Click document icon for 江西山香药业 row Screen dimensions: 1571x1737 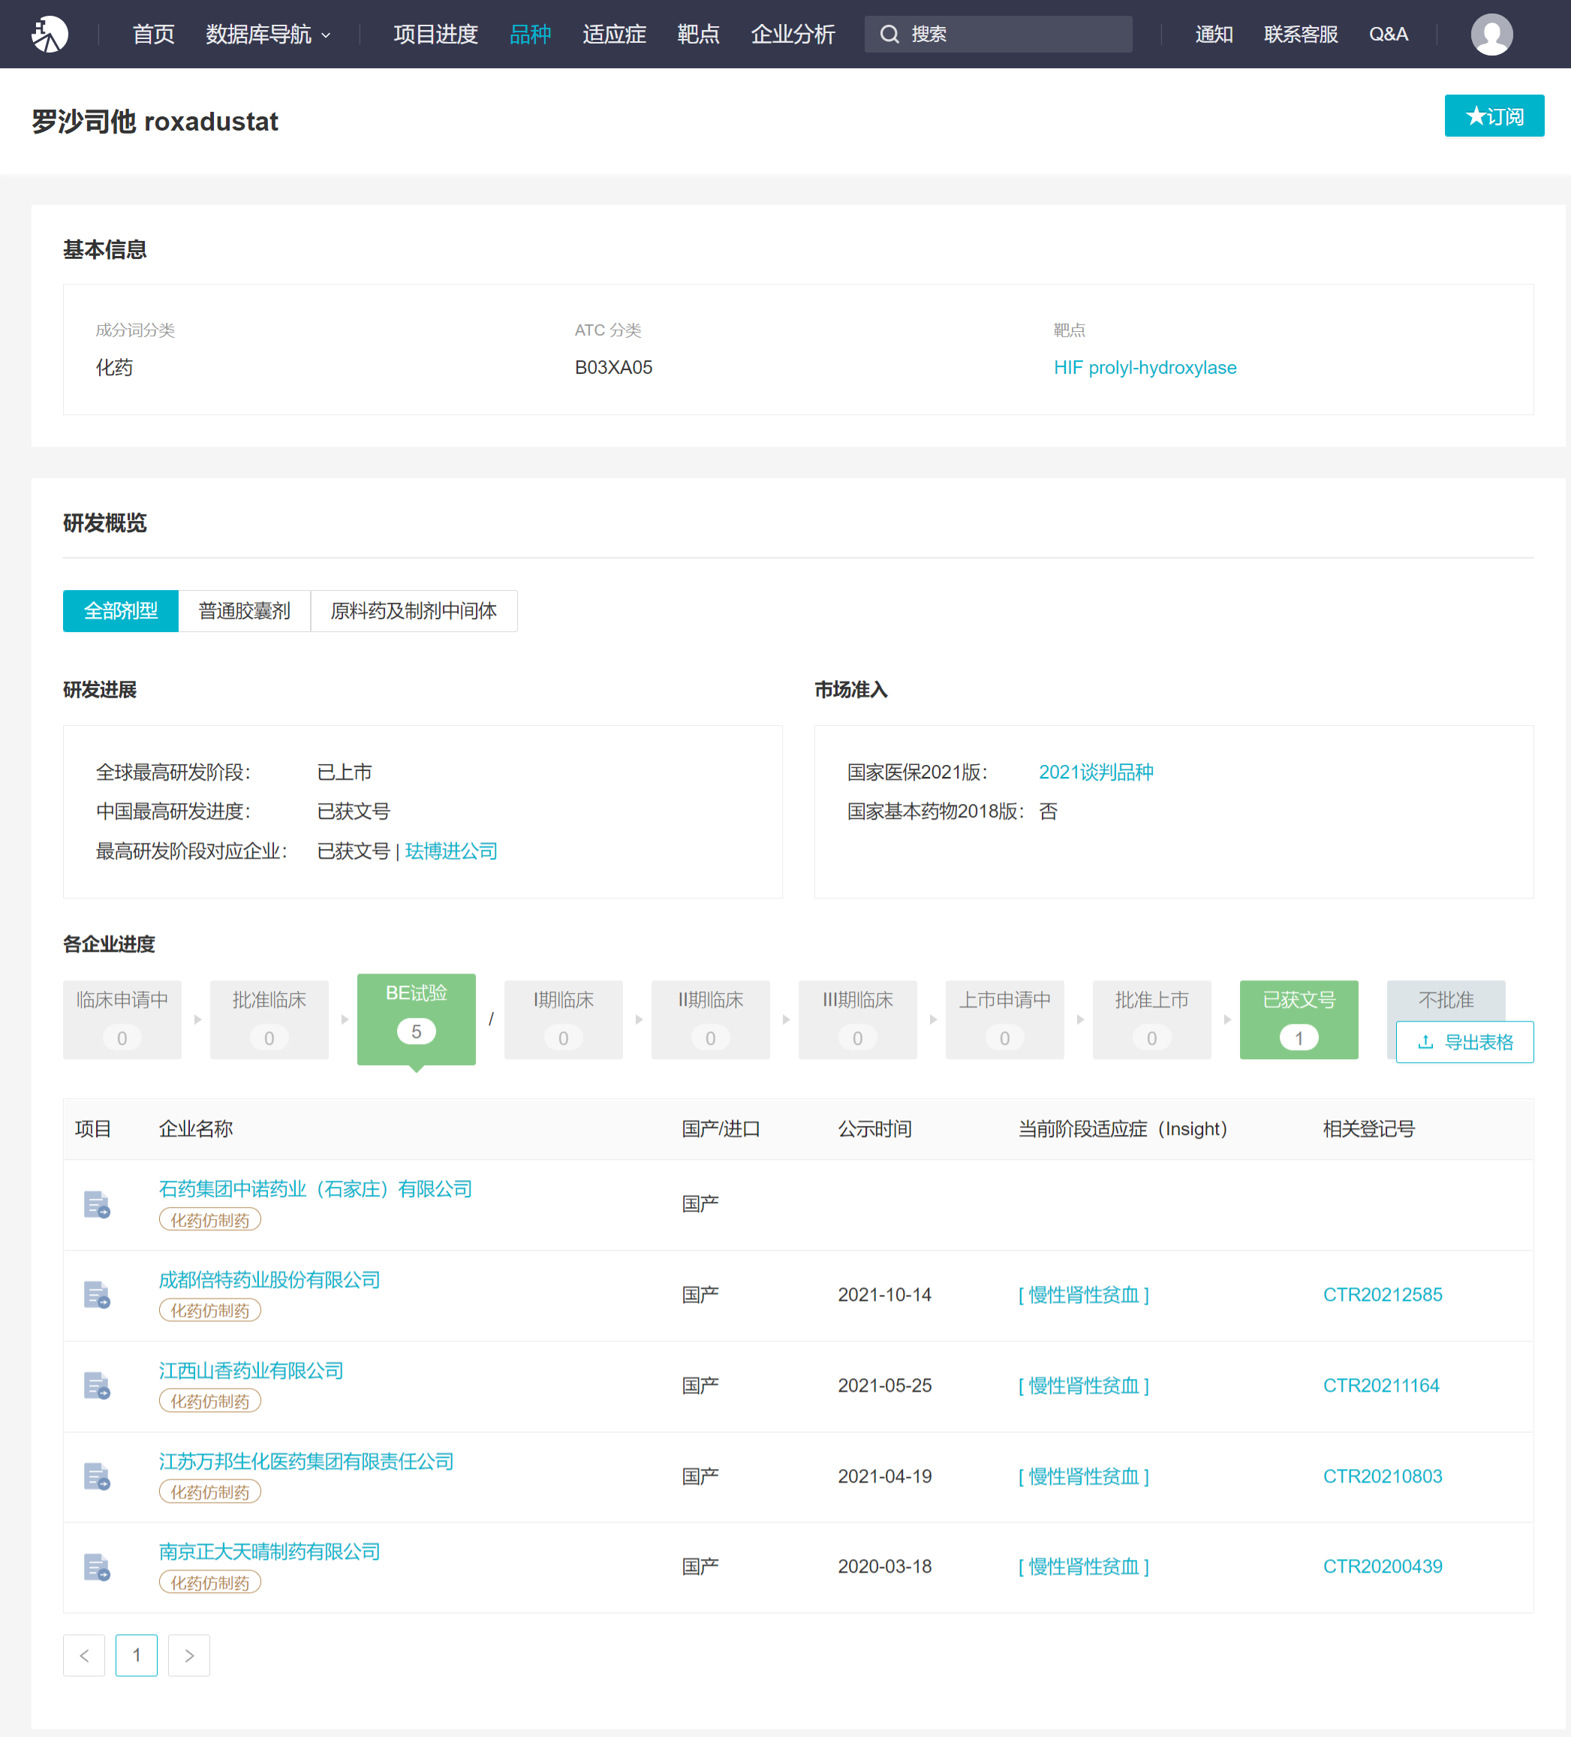coord(97,1386)
